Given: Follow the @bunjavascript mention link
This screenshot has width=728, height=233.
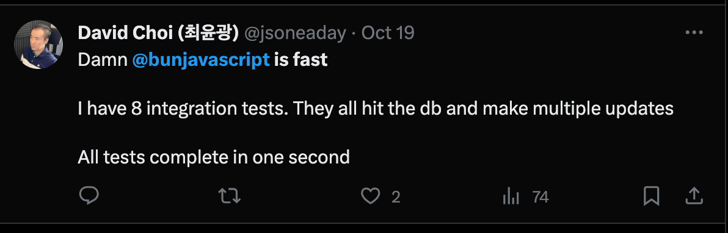Looking at the screenshot, I should [x=200, y=60].
